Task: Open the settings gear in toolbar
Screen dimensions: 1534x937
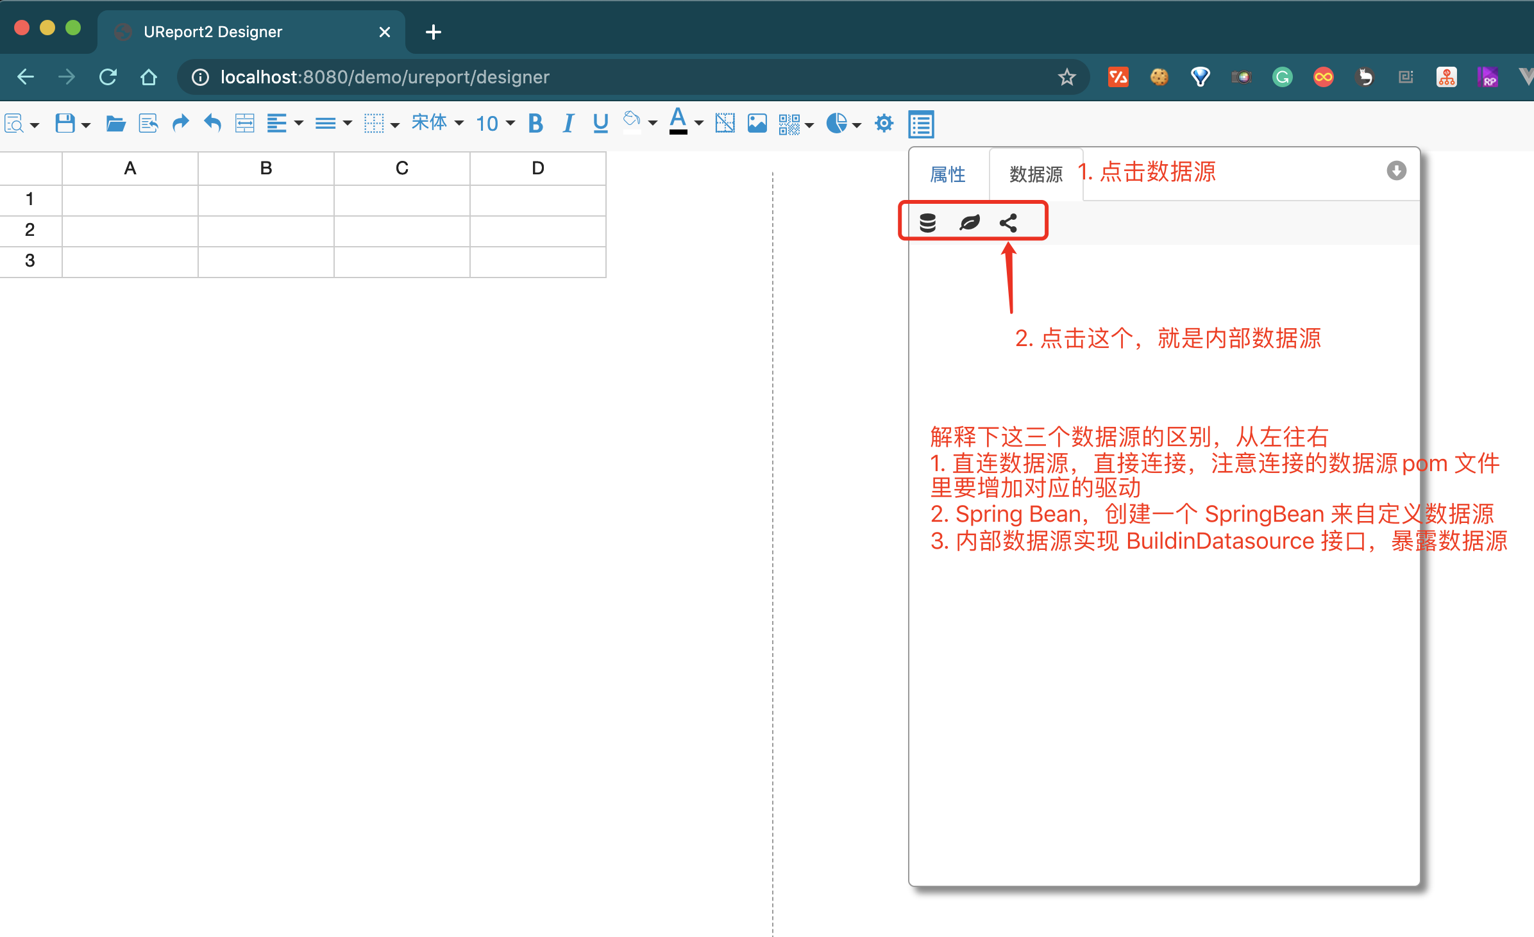Action: tap(884, 123)
